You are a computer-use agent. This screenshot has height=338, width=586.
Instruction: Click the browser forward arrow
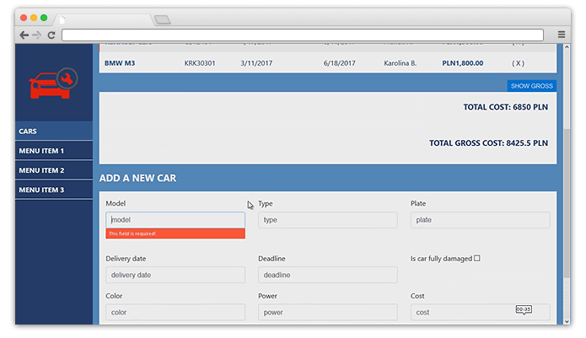pyautogui.click(x=37, y=35)
